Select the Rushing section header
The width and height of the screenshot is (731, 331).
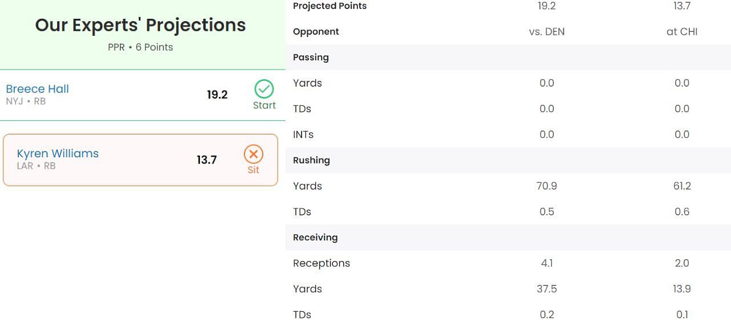(311, 160)
